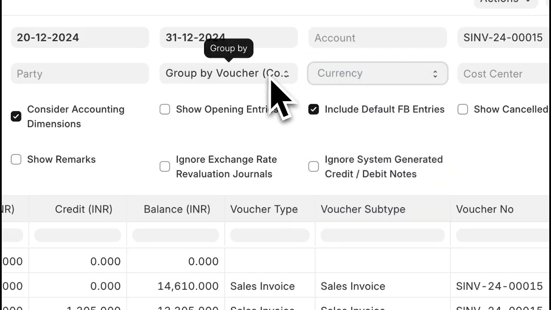
Task: Click the Balance (INR) column header
Action: (177, 209)
